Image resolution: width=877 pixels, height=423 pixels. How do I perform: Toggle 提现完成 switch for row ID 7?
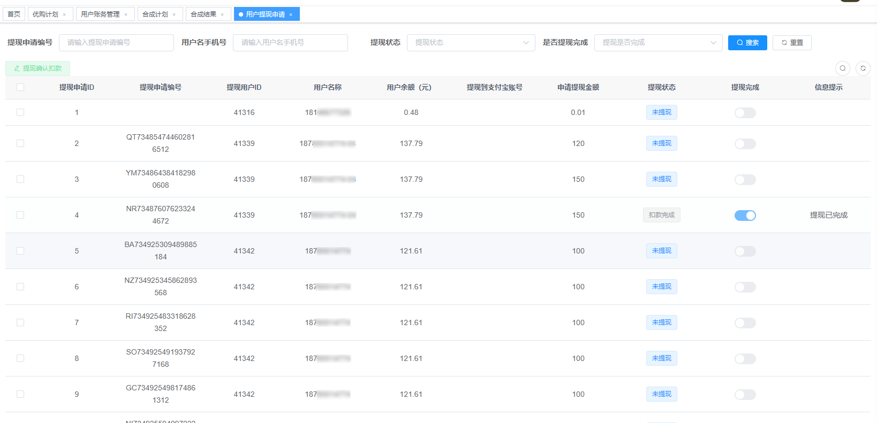point(745,323)
